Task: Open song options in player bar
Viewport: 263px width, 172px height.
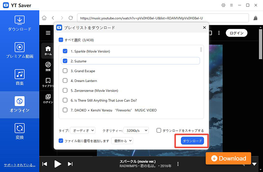Action: tap(178, 164)
